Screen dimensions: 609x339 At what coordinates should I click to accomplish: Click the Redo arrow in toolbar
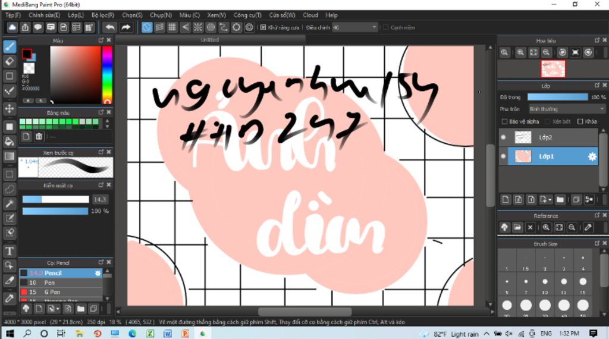click(x=125, y=27)
